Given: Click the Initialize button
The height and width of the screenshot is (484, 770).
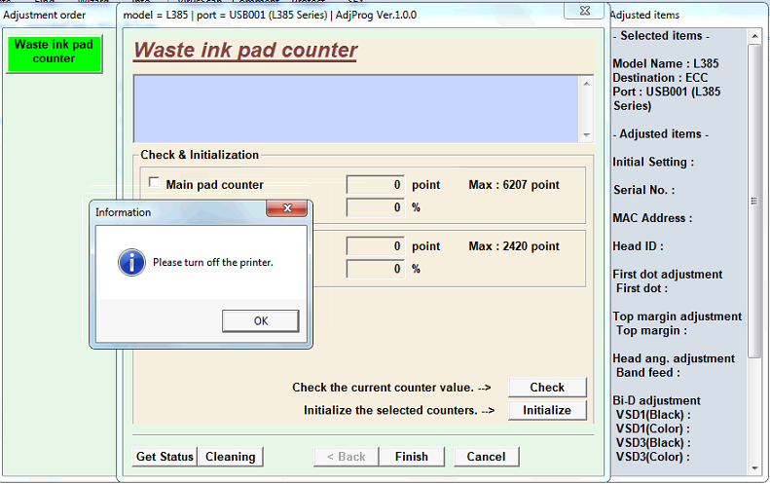Looking at the screenshot, I should (547, 410).
